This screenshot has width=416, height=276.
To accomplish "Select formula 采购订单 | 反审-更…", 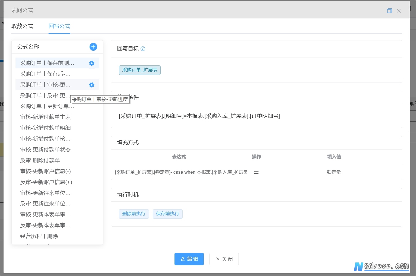I will (x=45, y=96).
